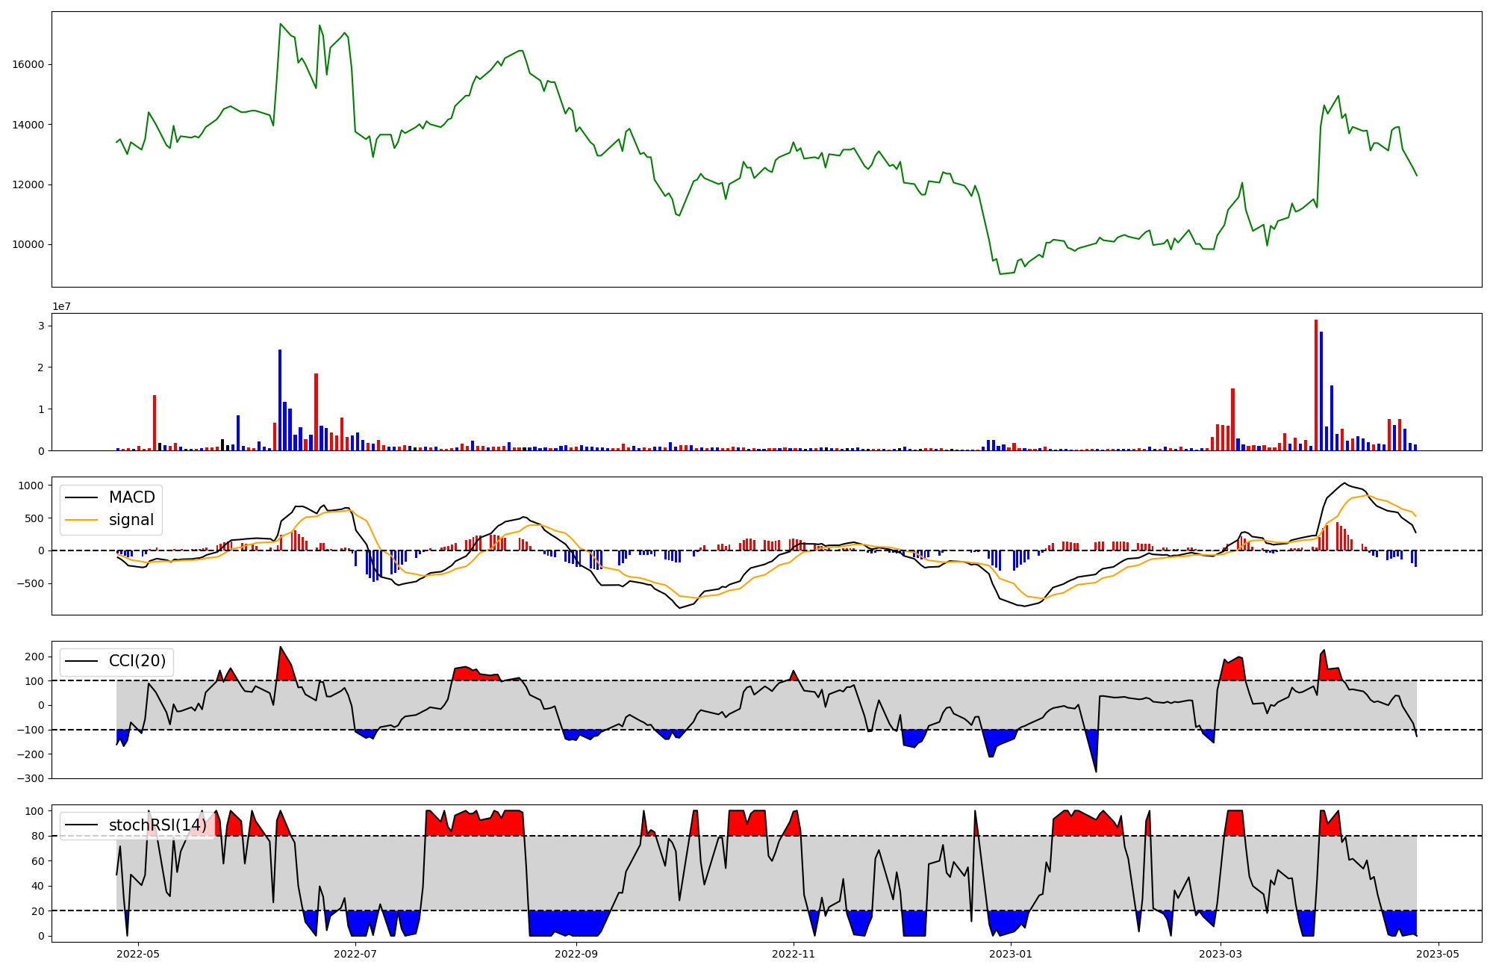Click the tallest red volume bar
Image resolution: width=1493 pixels, height=971 pixels.
click(1316, 385)
